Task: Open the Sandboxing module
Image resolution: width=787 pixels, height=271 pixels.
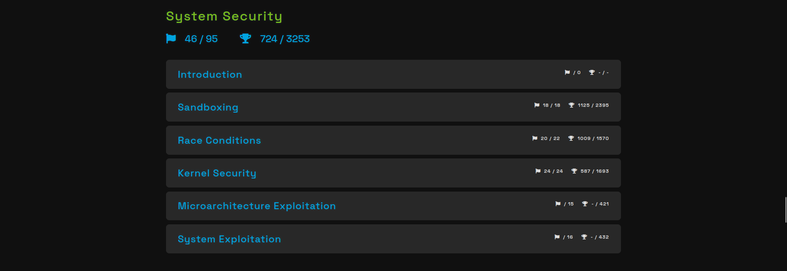Action: pyautogui.click(x=208, y=107)
